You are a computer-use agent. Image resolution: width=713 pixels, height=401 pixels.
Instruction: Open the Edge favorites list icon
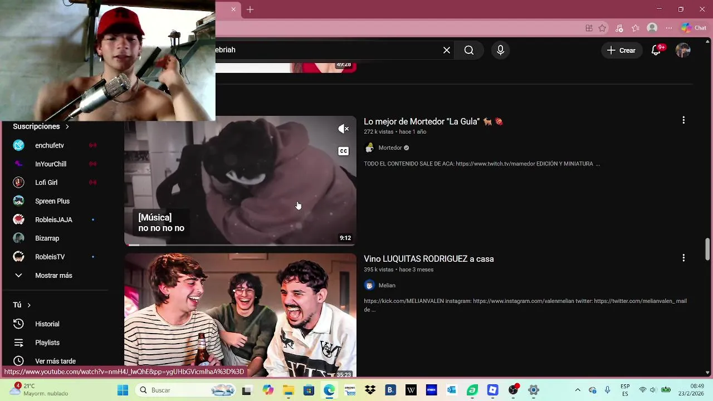636,28
